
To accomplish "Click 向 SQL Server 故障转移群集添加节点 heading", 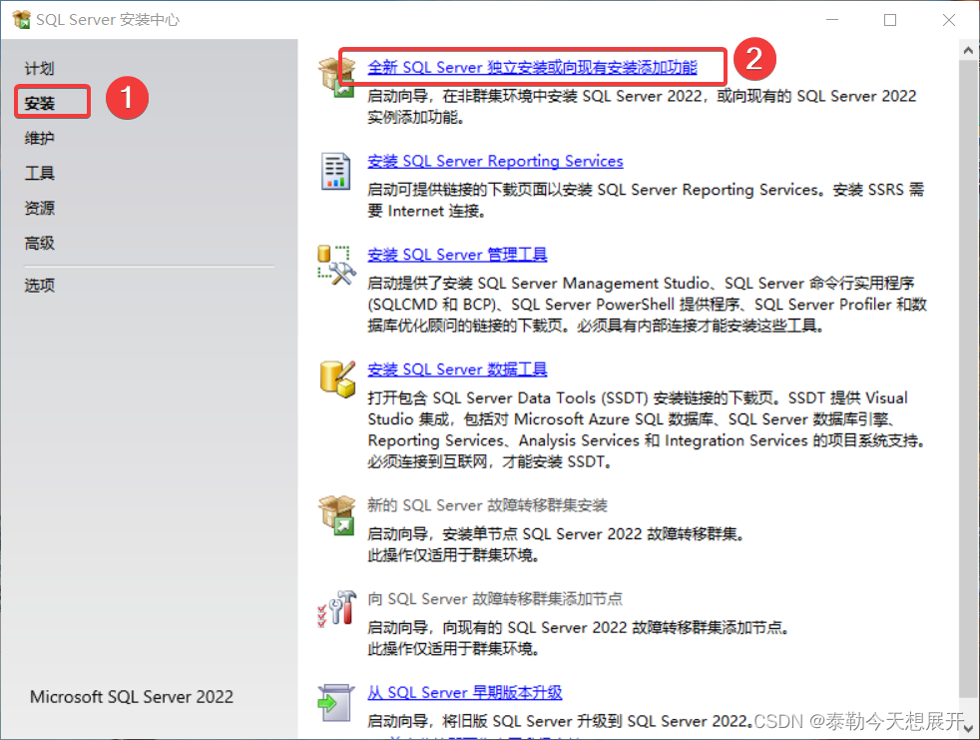I will pos(495,598).
